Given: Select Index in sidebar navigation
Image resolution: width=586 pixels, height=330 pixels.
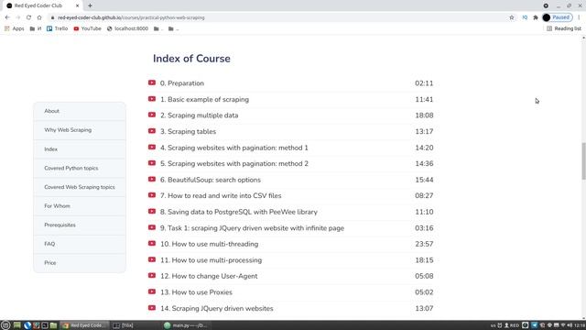Looking at the screenshot, I should pos(80,149).
